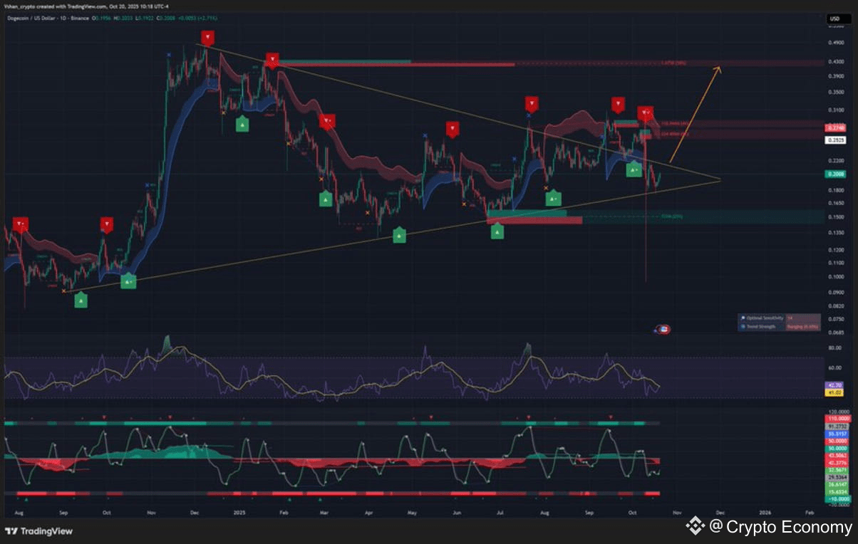Select the gray 91.2732 indicator label
Screen dimensions: 858x544
click(x=837, y=426)
